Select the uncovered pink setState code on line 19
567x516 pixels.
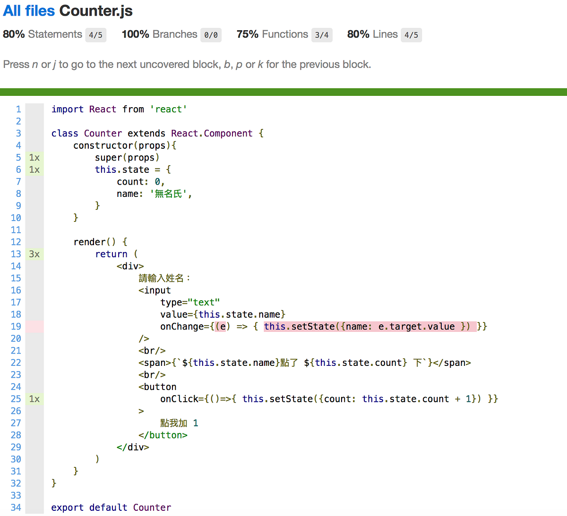[x=370, y=326]
